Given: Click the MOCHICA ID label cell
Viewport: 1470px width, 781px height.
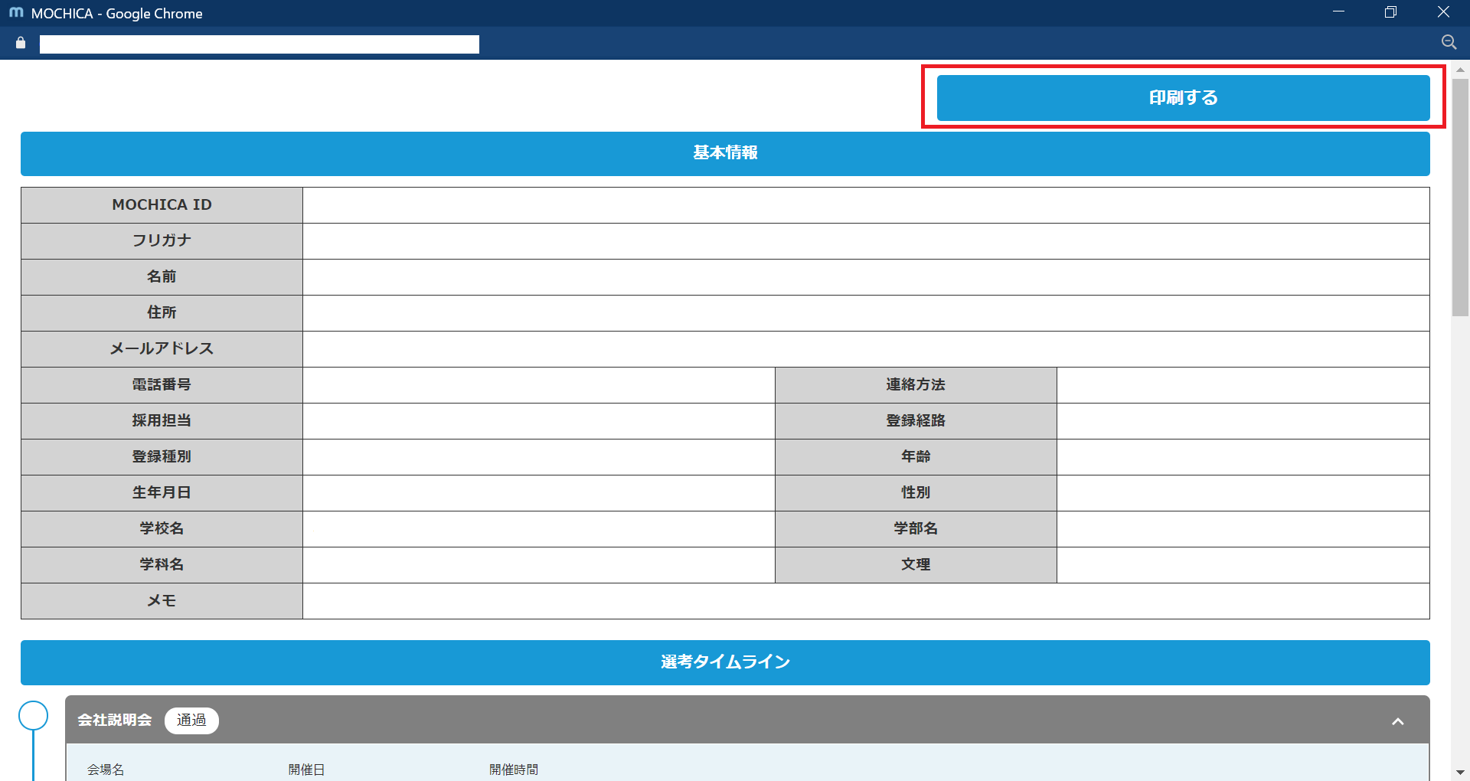Looking at the screenshot, I should [162, 205].
